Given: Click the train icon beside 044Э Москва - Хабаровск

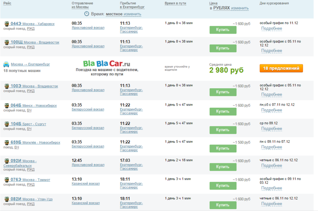Looking at the screenshot, I should click(x=7, y=24).
